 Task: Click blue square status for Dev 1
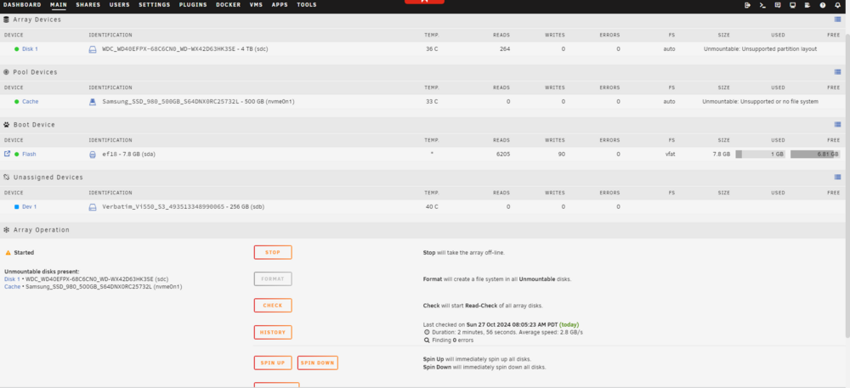(x=17, y=206)
